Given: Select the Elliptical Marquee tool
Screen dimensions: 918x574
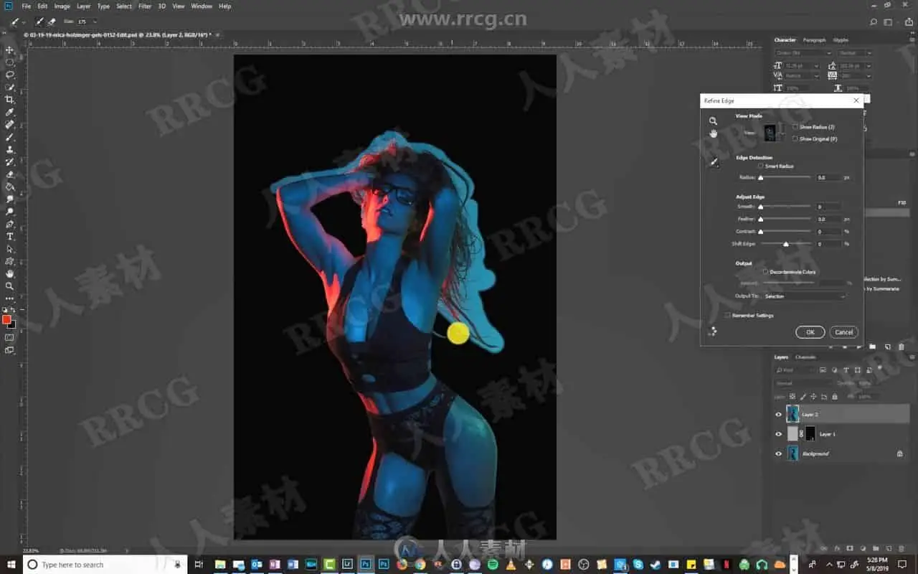Looking at the screenshot, I should click(10, 62).
